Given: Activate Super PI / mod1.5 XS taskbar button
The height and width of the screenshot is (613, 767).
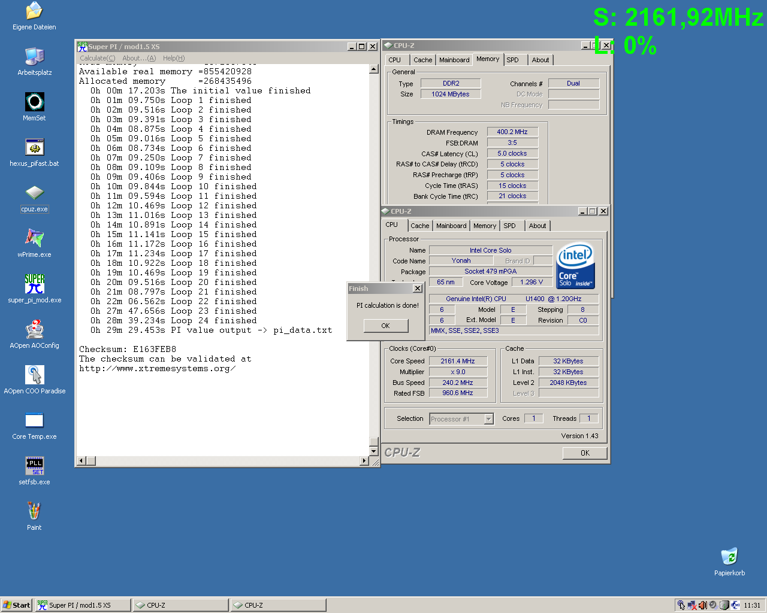Looking at the screenshot, I should [x=83, y=605].
